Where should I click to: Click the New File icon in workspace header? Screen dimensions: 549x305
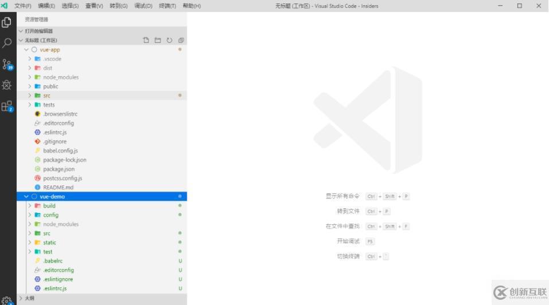[x=146, y=40]
